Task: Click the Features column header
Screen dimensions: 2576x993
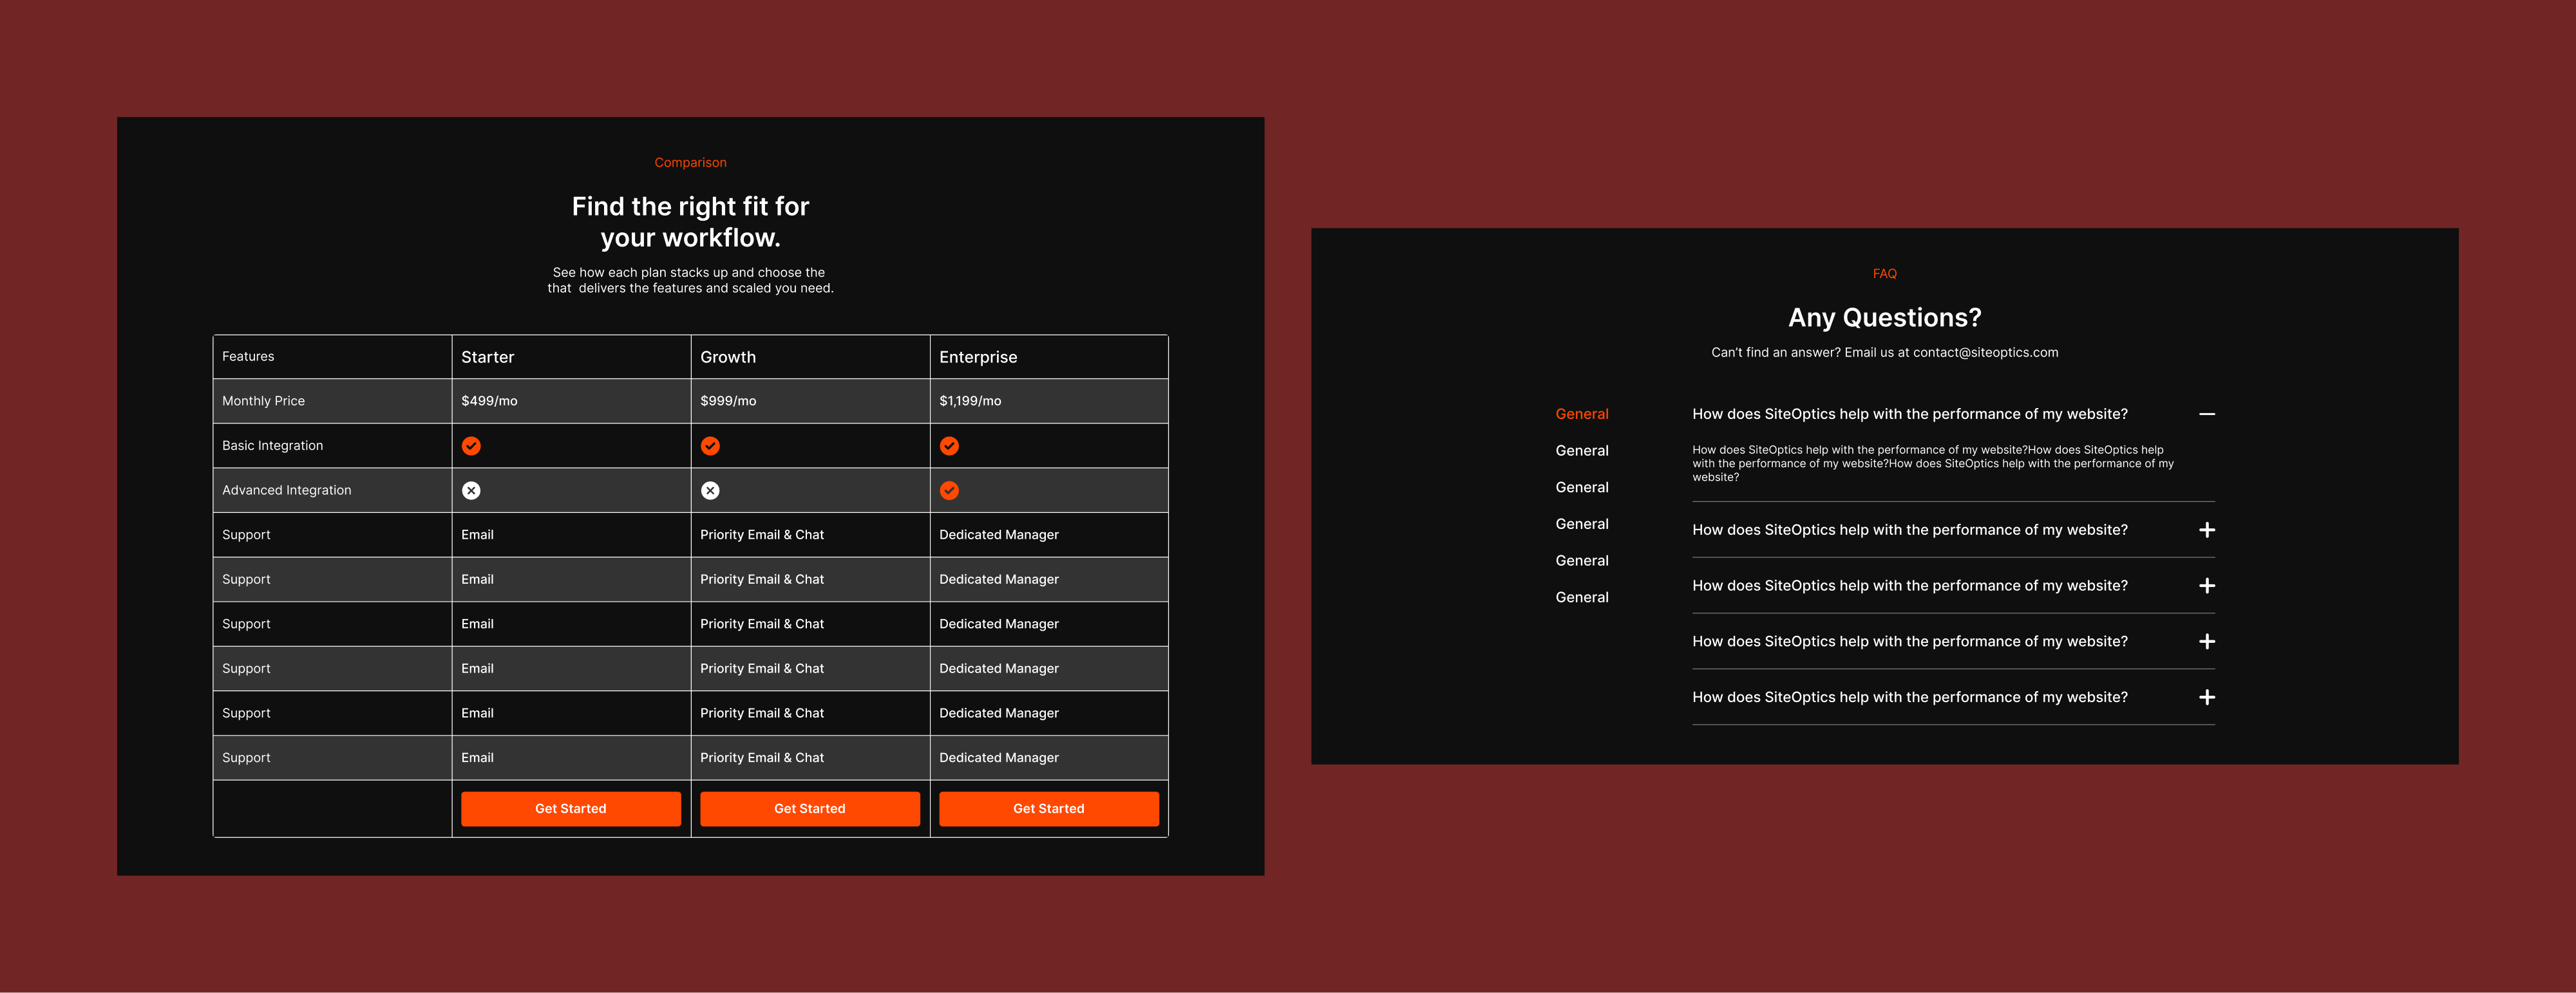Action: coord(248,356)
